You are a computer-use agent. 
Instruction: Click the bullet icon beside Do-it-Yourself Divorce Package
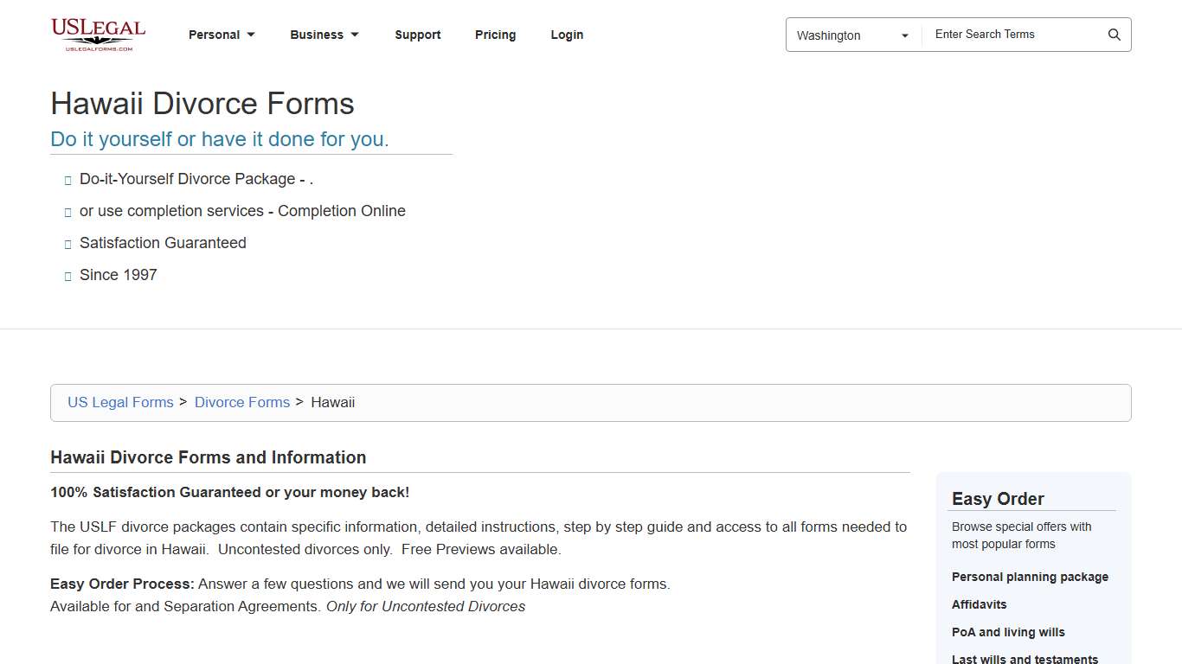(x=68, y=180)
